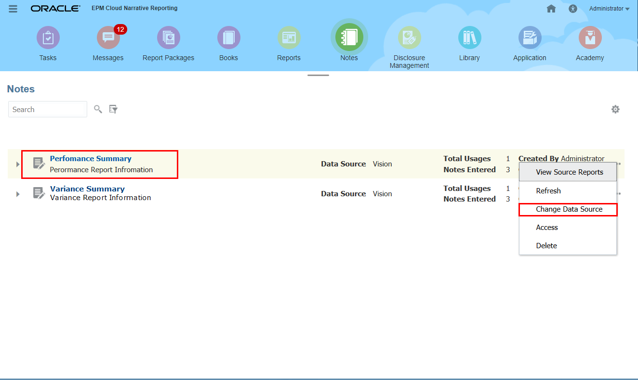
Task: Open the Academy card
Action: tap(590, 44)
